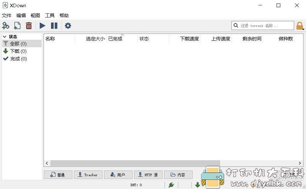Viewport: 306px width, 189px height.
Task: Collapse the 状态 sidebar section
Action: click(5, 37)
